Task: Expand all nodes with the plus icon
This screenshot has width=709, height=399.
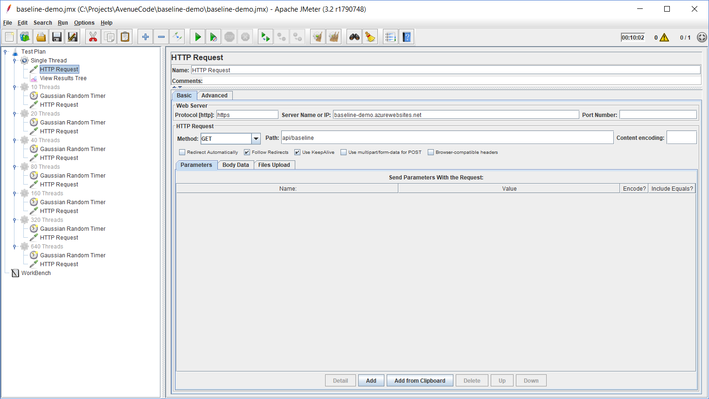Action: point(146,37)
